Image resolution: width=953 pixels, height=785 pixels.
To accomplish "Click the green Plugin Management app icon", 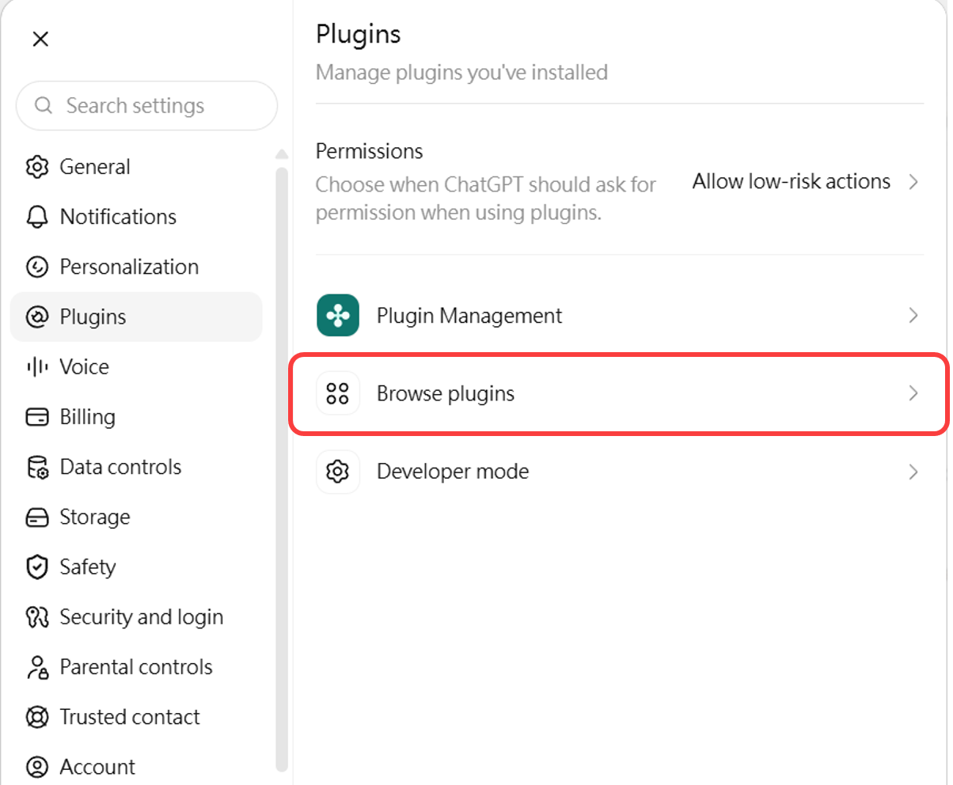I will pos(338,316).
